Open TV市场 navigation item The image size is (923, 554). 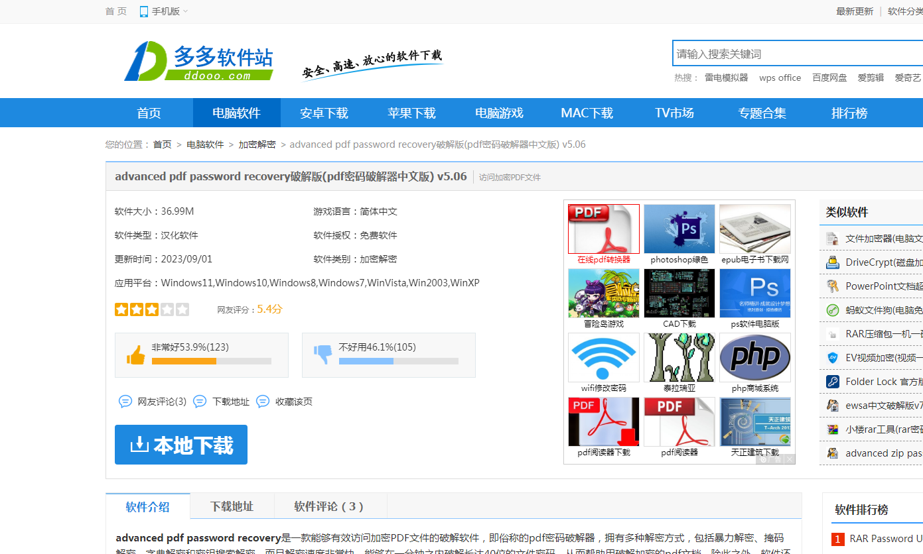675,113
